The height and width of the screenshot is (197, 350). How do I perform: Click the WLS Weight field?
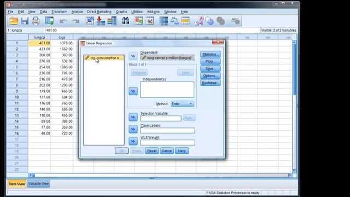click(x=167, y=142)
